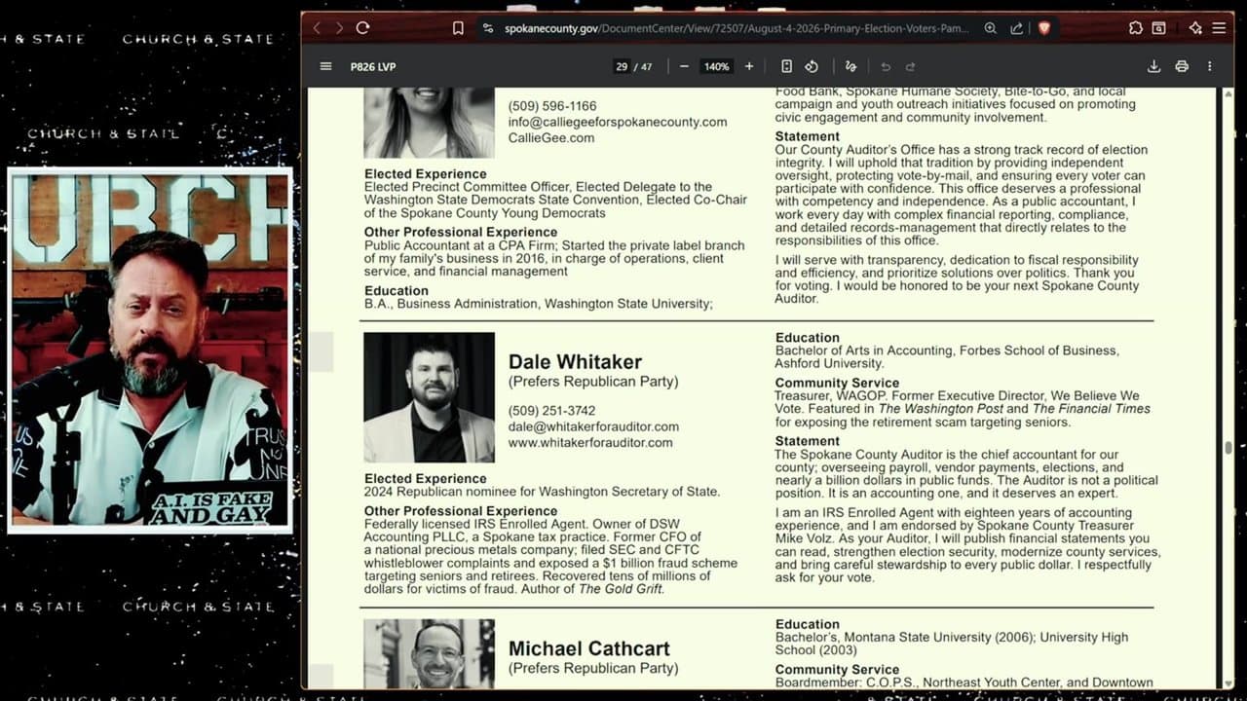Click the spokanecounty.gov address bar URL
The image size is (1247, 701).
click(x=737, y=28)
